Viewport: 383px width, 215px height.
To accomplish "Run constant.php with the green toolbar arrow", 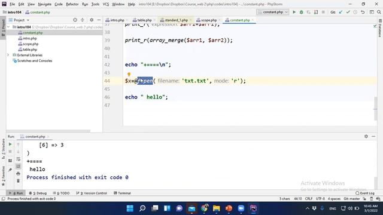I will click(x=294, y=12).
